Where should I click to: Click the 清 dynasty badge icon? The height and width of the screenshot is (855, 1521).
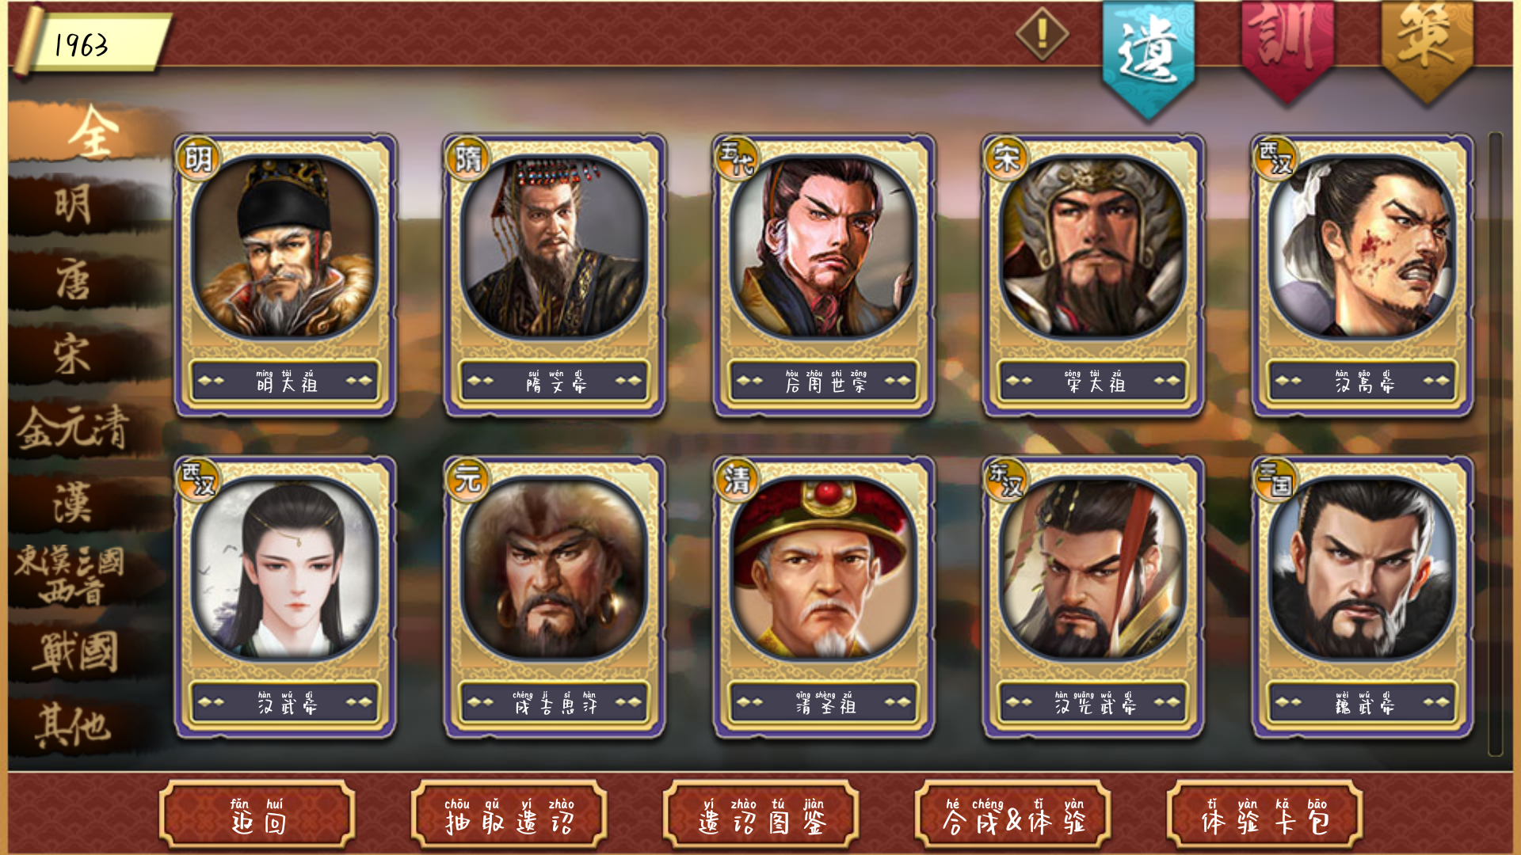[737, 480]
